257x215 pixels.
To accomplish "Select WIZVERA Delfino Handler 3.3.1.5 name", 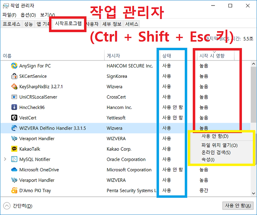I will [x=52, y=128].
